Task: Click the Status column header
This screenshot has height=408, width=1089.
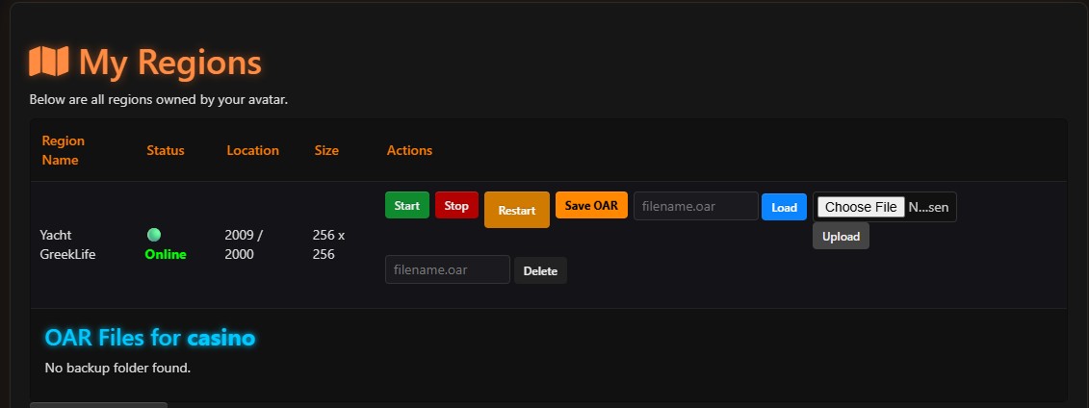Action: click(166, 150)
